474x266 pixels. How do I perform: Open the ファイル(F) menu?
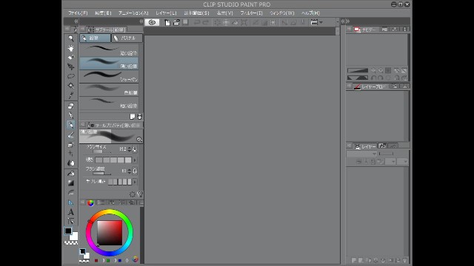point(78,13)
